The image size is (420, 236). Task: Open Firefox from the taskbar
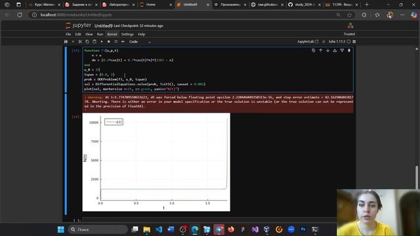231,229
